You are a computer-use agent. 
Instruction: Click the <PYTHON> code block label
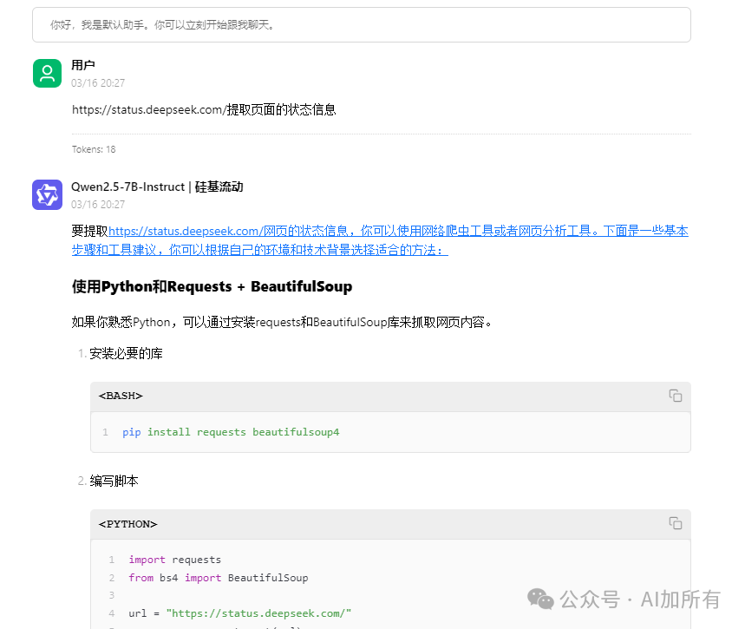tap(127, 524)
